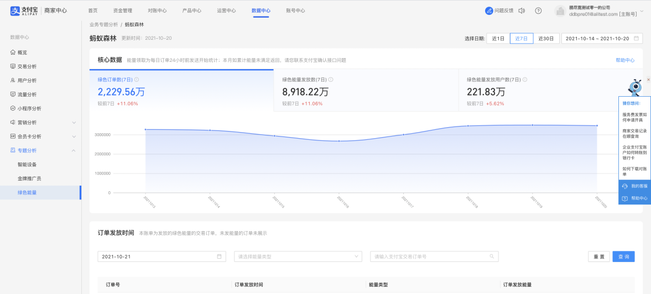Click the 营销分析 megaphone icon

click(x=13, y=122)
